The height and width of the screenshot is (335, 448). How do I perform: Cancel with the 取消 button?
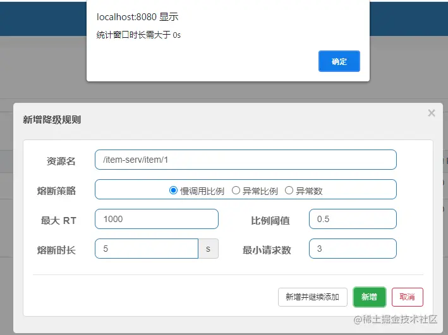[407, 297]
